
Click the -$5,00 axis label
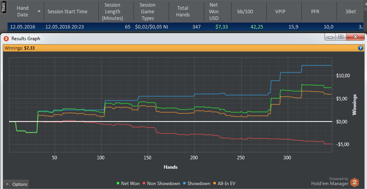tap(343, 144)
